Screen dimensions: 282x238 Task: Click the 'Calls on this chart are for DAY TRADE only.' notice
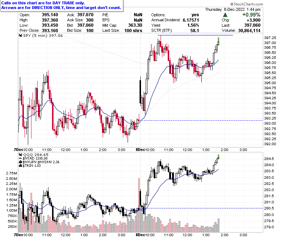click(x=43, y=3)
